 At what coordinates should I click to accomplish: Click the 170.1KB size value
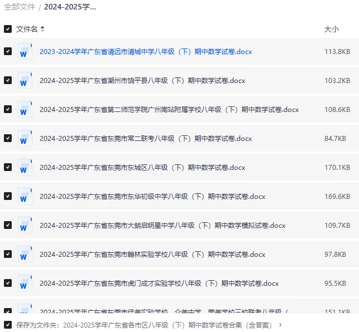337,168
